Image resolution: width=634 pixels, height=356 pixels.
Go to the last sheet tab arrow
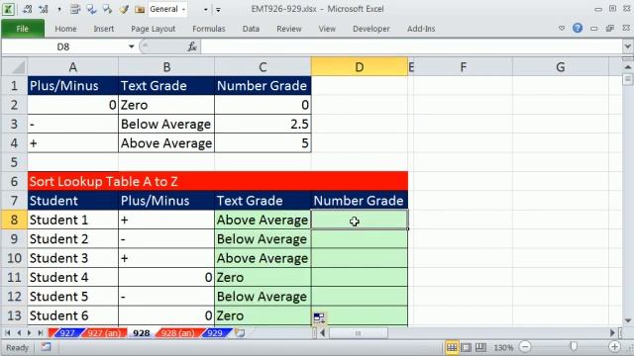40,333
